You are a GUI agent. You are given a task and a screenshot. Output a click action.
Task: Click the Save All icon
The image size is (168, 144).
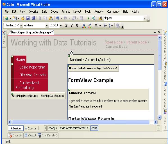pos(33,18)
